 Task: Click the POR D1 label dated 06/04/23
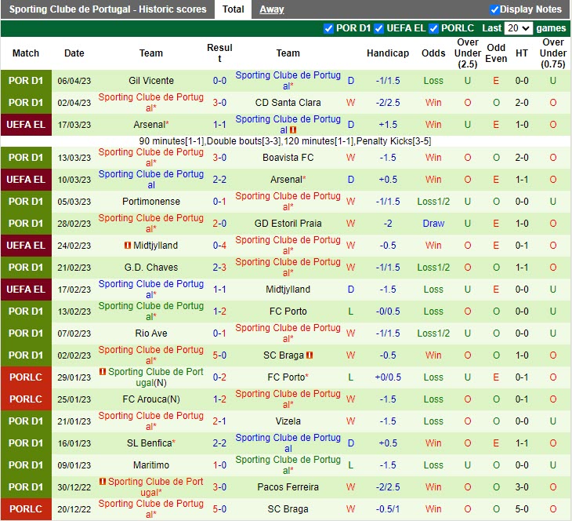pos(26,81)
